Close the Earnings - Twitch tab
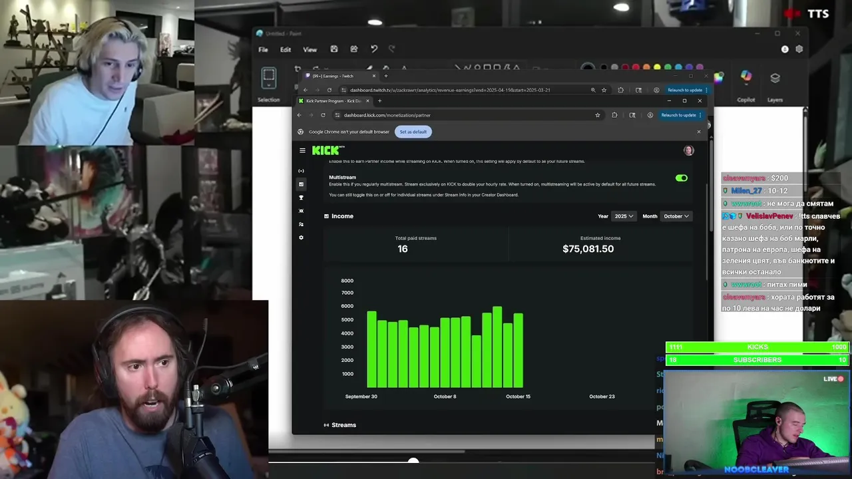Screen dimensions: 852x479 coord(373,76)
